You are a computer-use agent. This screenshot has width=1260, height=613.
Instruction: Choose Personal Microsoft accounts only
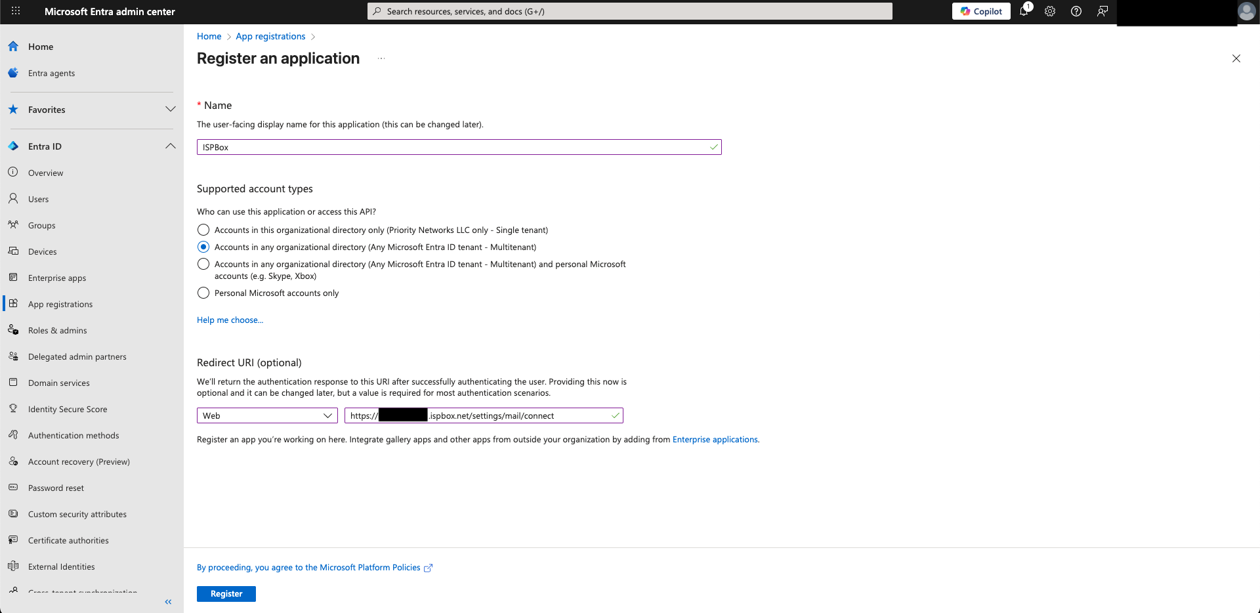tap(203, 293)
